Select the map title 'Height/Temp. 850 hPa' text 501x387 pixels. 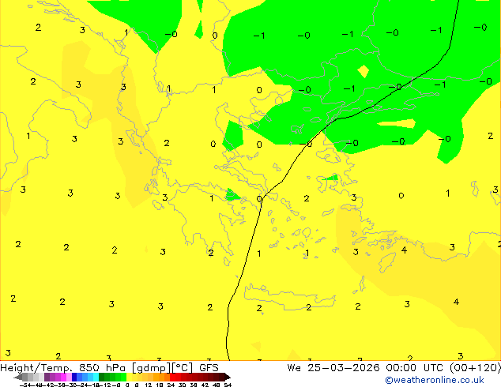click(x=62, y=368)
